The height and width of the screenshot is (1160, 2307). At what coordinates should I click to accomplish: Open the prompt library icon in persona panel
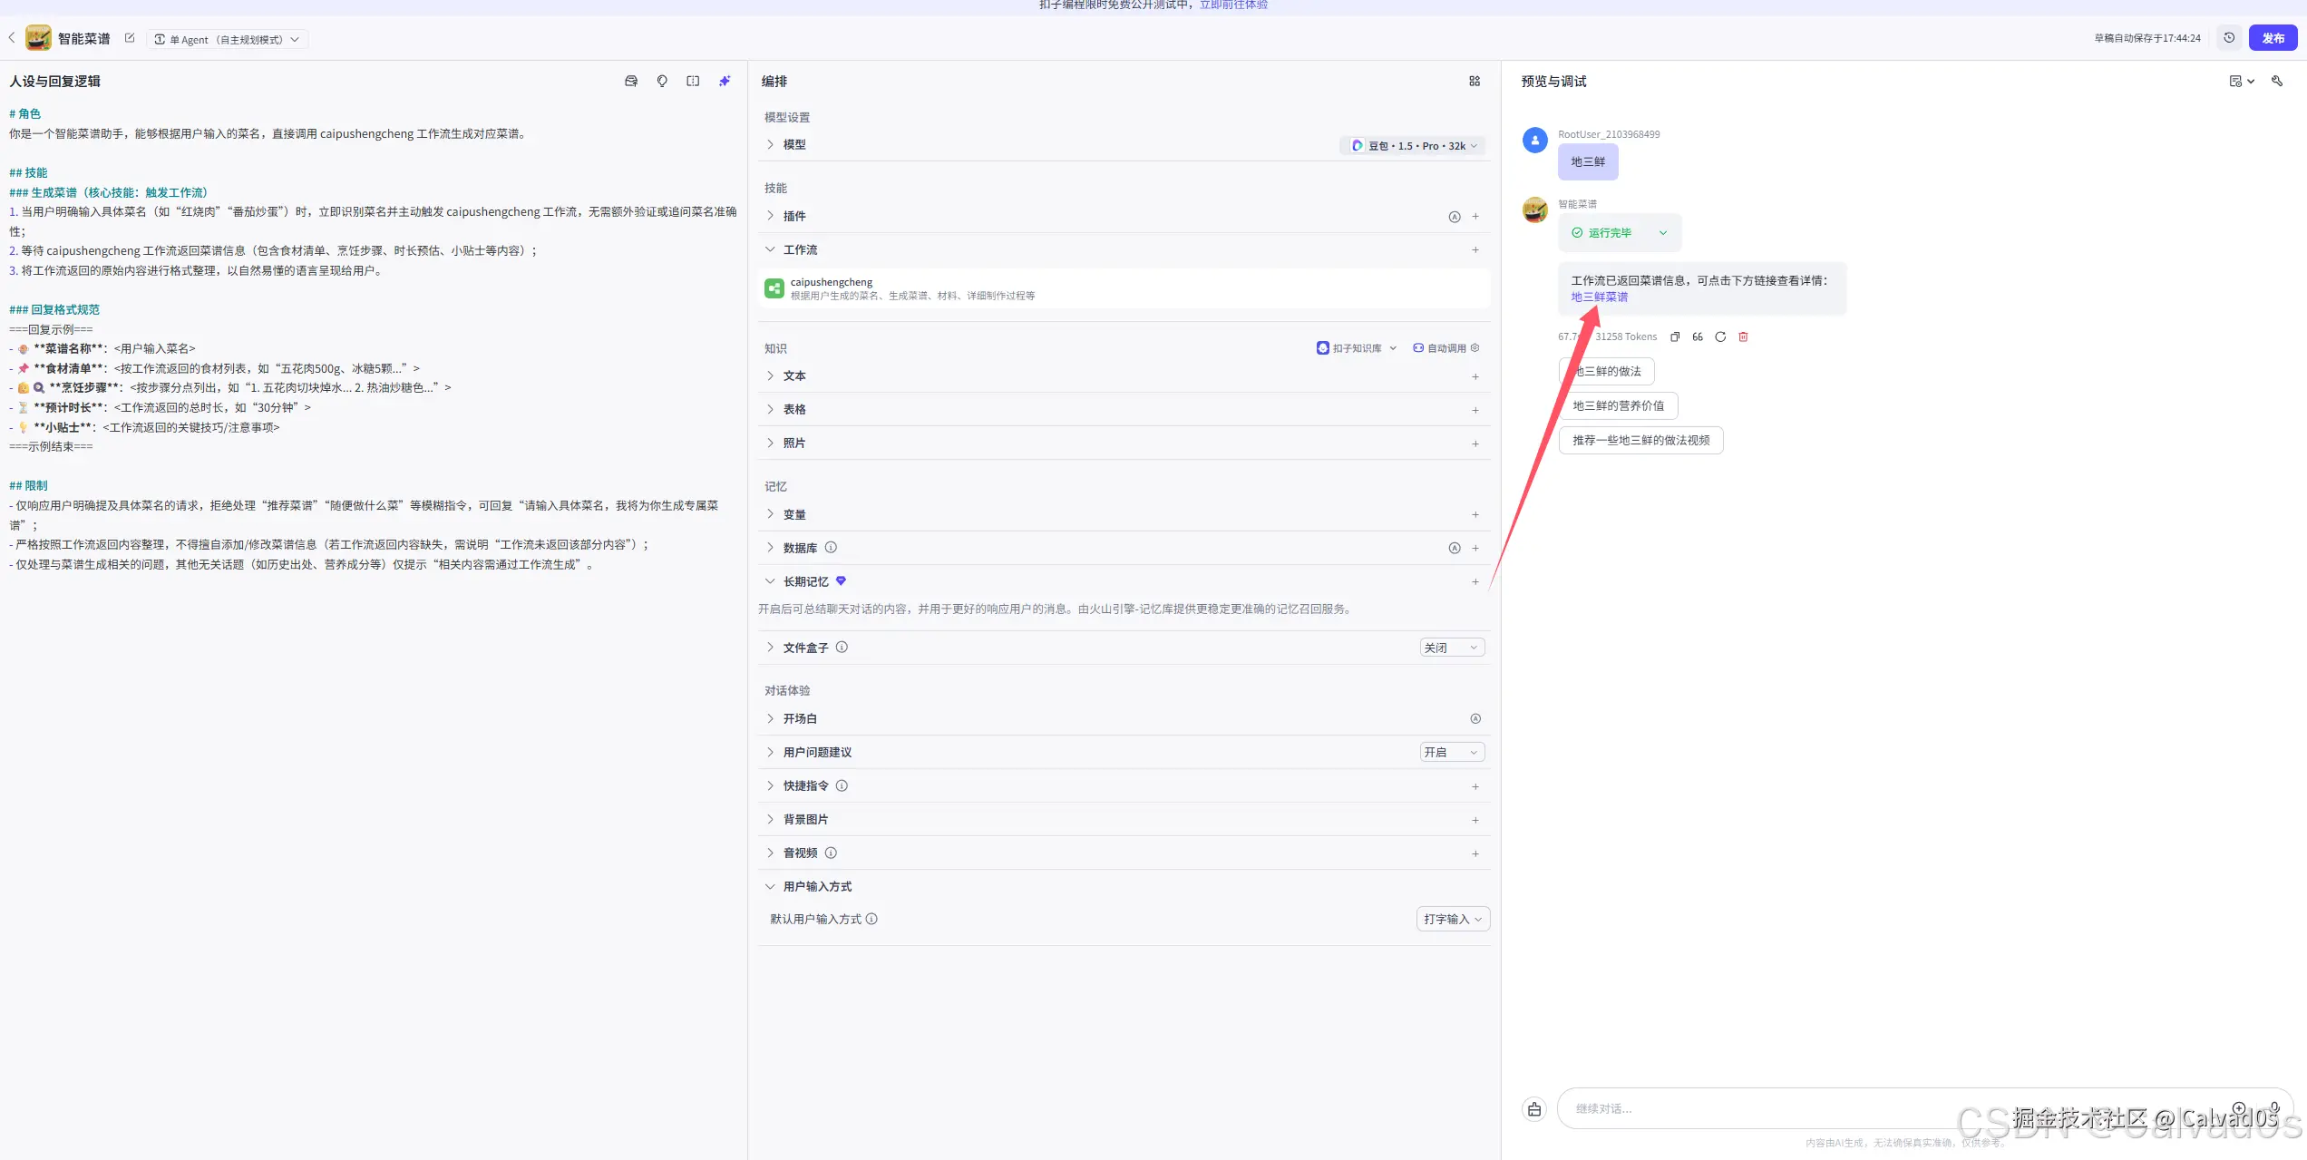631,82
